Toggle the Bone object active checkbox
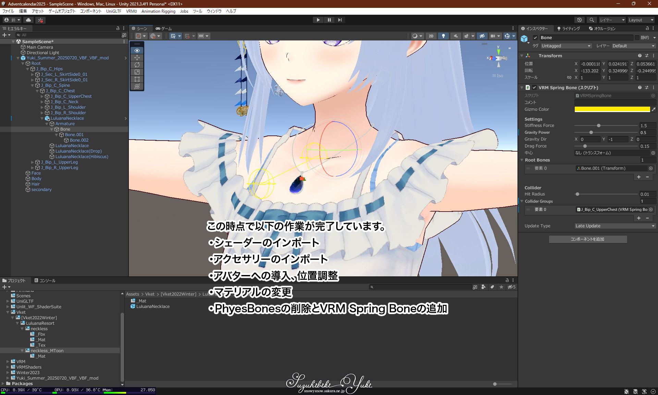Screen dimensions: 658x395 coord(535,38)
